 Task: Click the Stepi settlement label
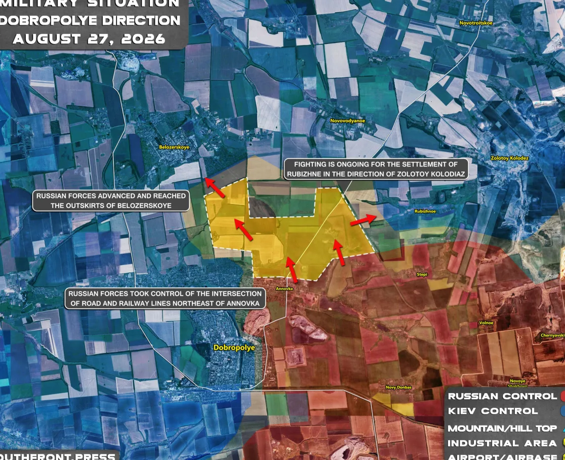point(422,274)
